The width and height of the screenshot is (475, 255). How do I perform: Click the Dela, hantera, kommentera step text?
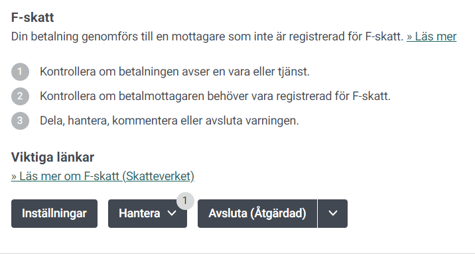169,121
